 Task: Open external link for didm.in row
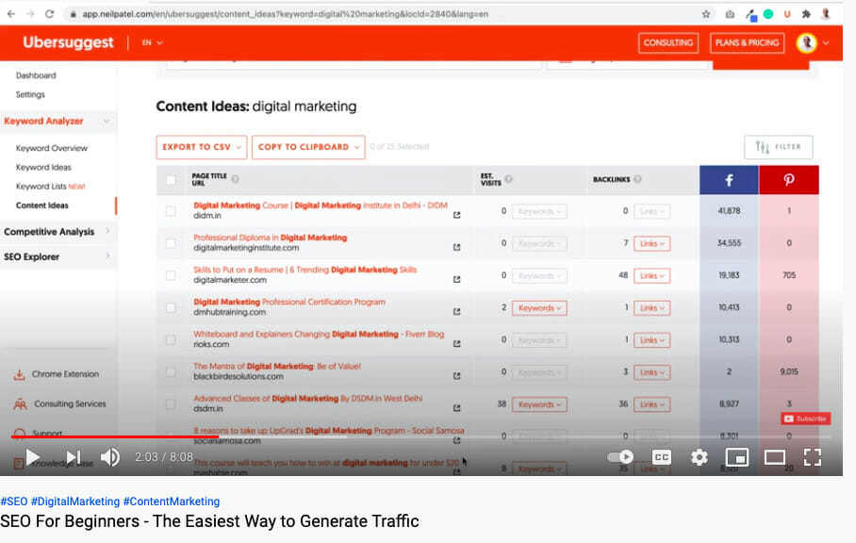(456, 215)
